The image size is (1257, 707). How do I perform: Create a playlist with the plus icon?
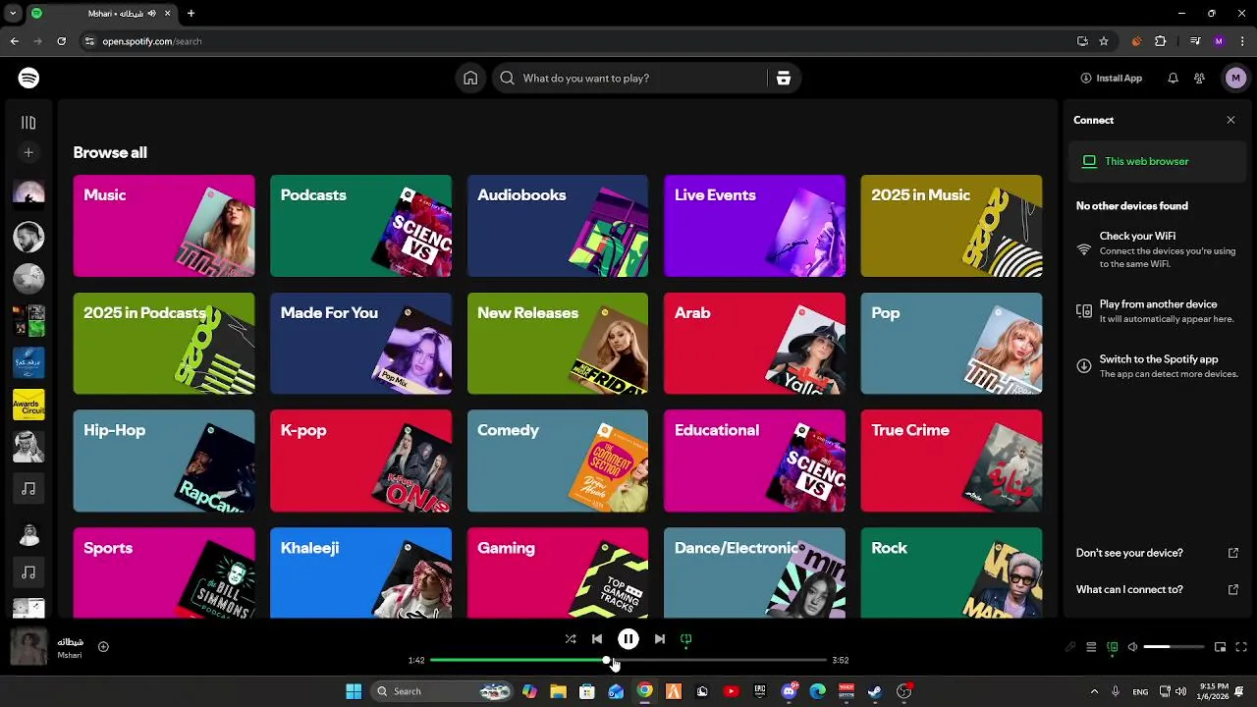tap(28, 152)
